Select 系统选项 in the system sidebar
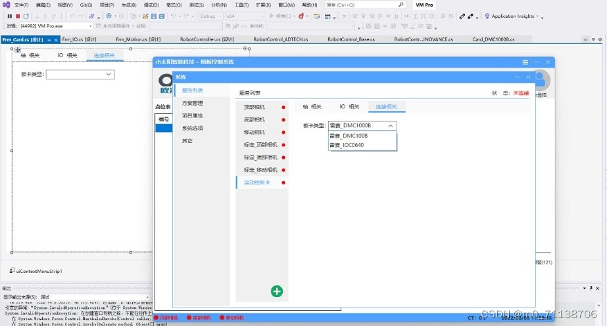This screenshot has height=326, width=607. tap(193, 129)
